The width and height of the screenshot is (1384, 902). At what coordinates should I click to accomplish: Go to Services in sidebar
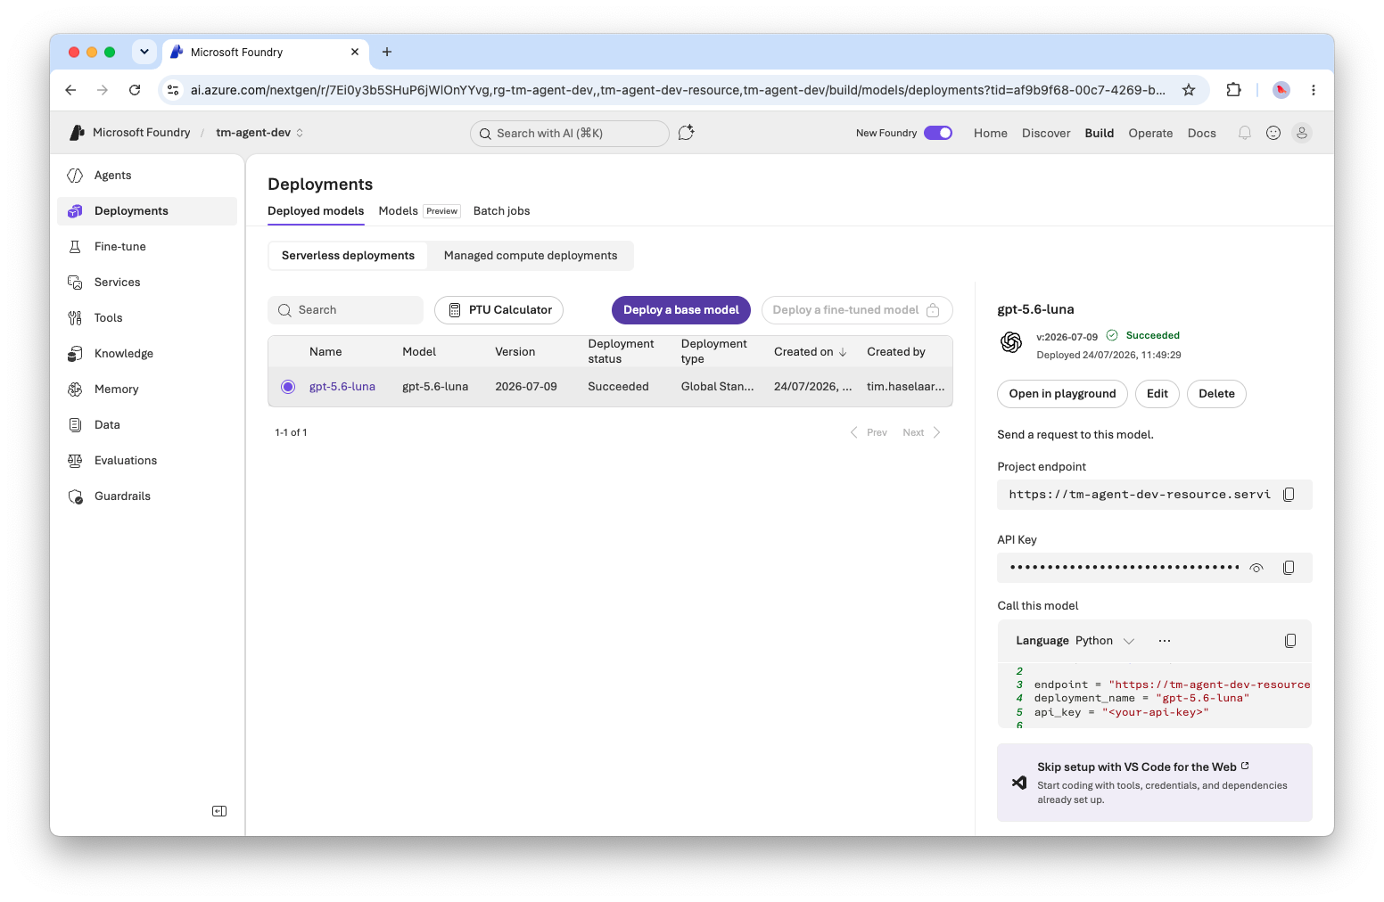pyautogui.click(x=117, y=283)
